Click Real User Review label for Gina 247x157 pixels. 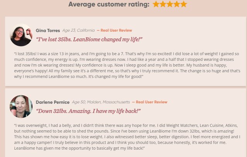point(115,30)
